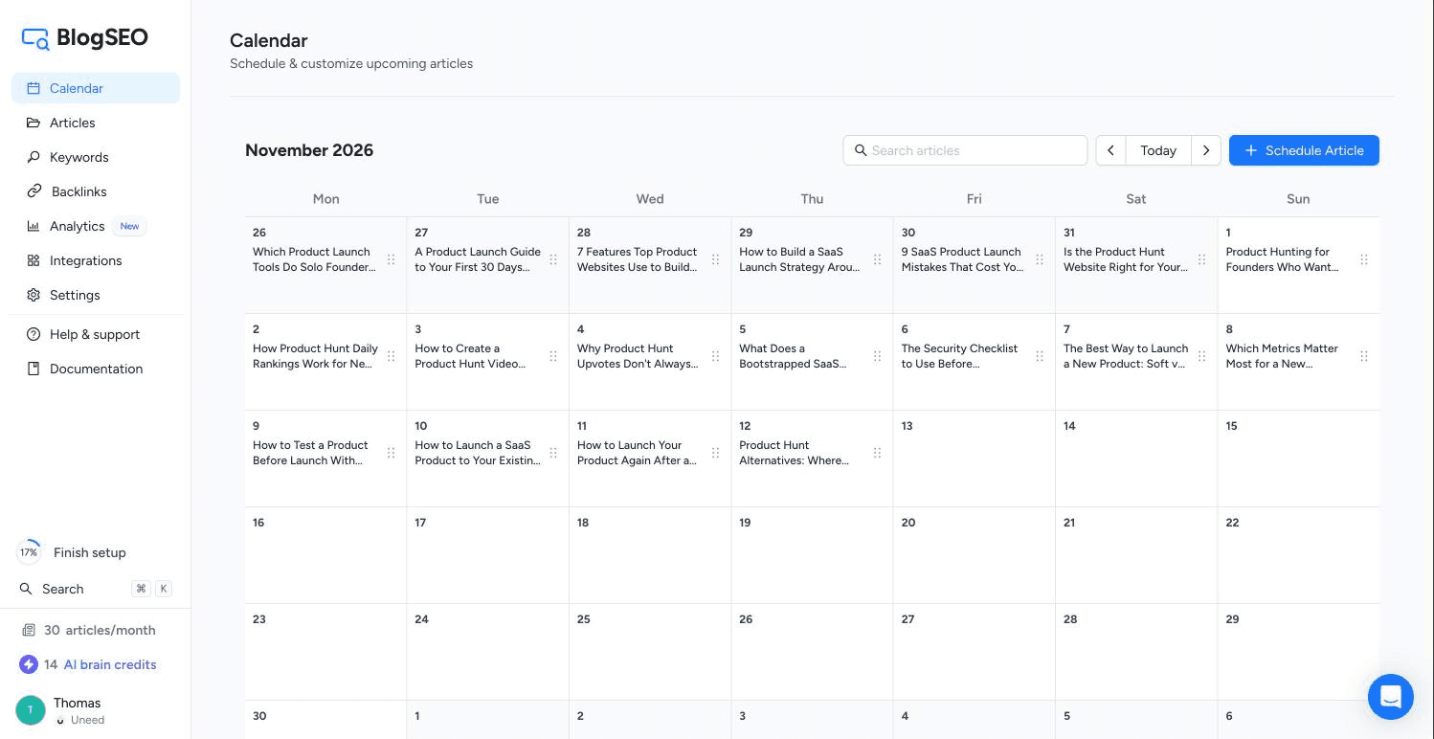Open the chat support bubble icon
Image resolution: width=1434 pixels, height=739 pixels.
(x=1391, y=696)
